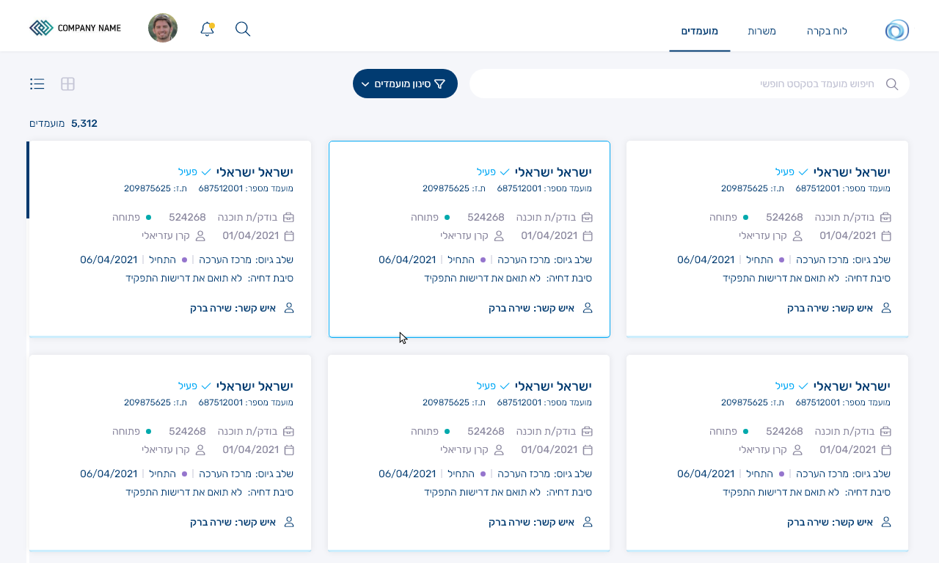This screenshot has width=939, height=563.
Task: Click contact person icon on top-left card
Action: point(288,308)
